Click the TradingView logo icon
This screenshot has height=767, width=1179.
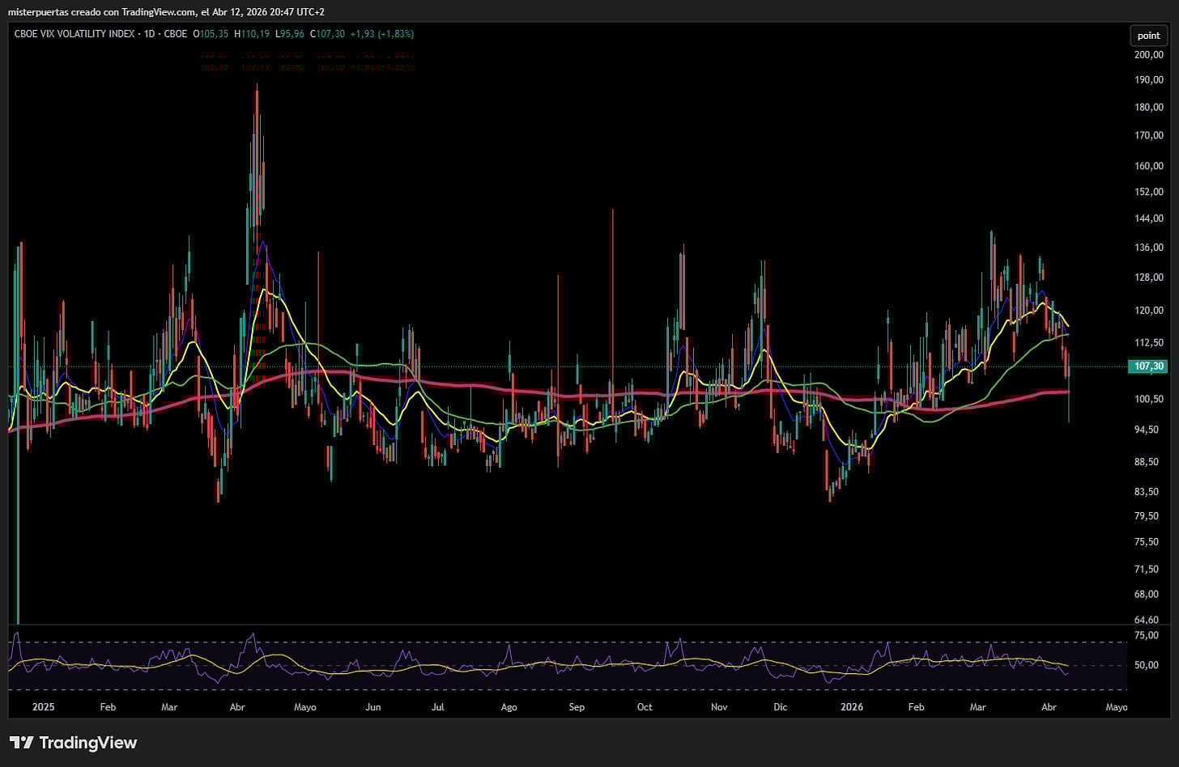21,743
